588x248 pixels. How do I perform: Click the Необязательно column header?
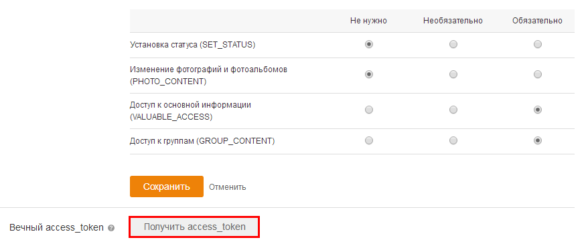coord(453,21)
